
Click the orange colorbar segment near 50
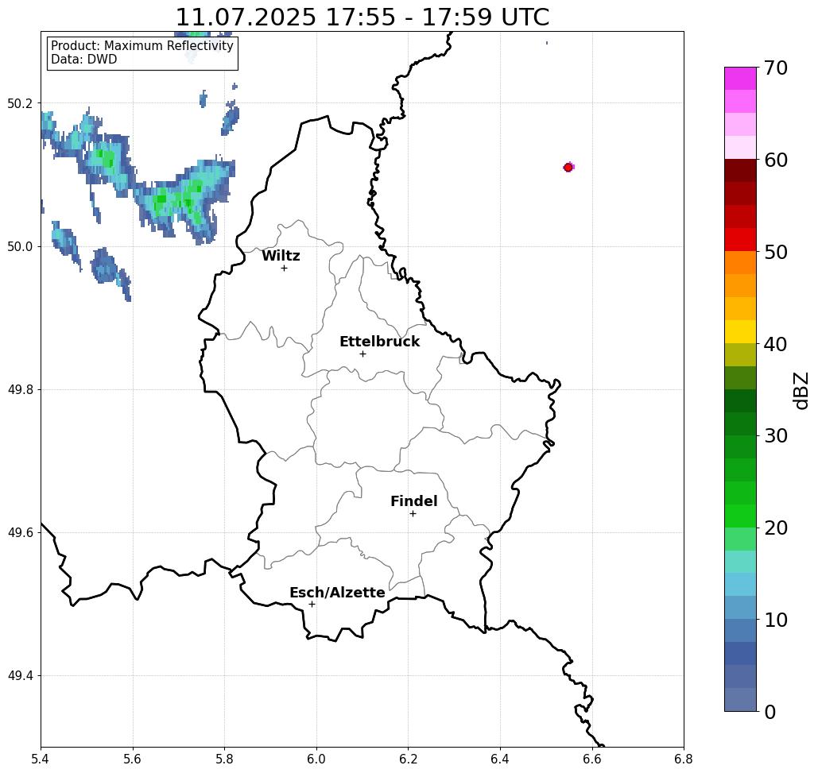740,262
